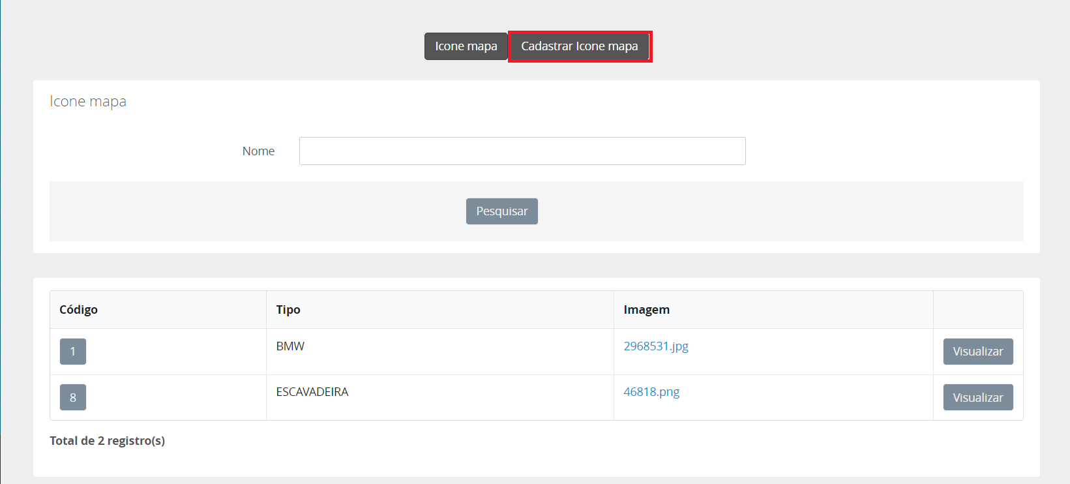This screenshot has height=484, width=1070.
Task: Click the Nome field label
Action: click(259, 151)
